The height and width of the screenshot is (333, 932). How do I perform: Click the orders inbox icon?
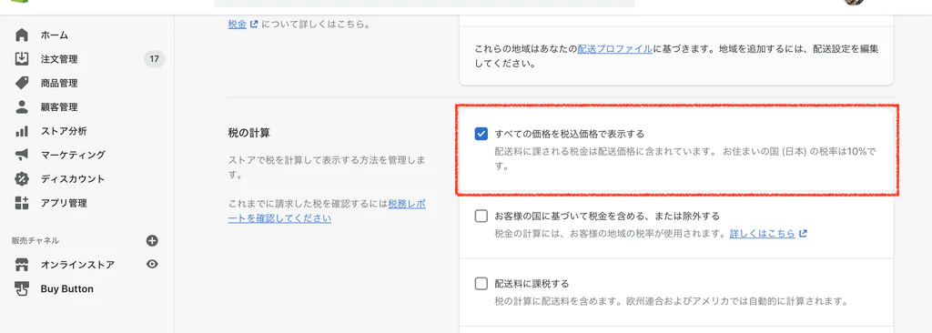(22, 59)
